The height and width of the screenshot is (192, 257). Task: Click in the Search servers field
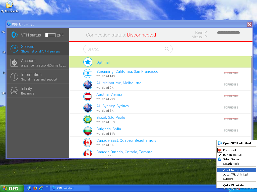128,49
